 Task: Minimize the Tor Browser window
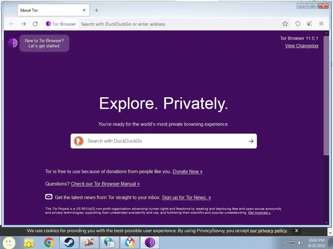tap(302, 6)
